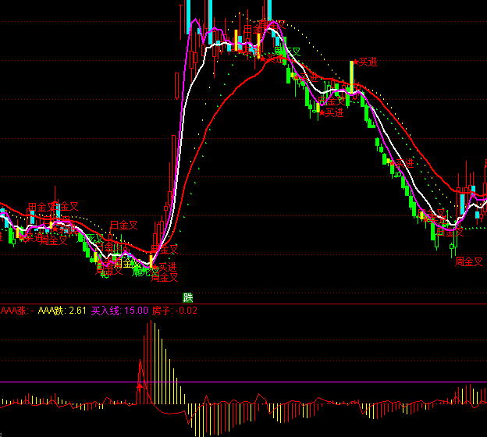This screenshot has height=437, width=487.
Task: Click the standalone 日金叉 signal label
Action: (x=123, y=225)
